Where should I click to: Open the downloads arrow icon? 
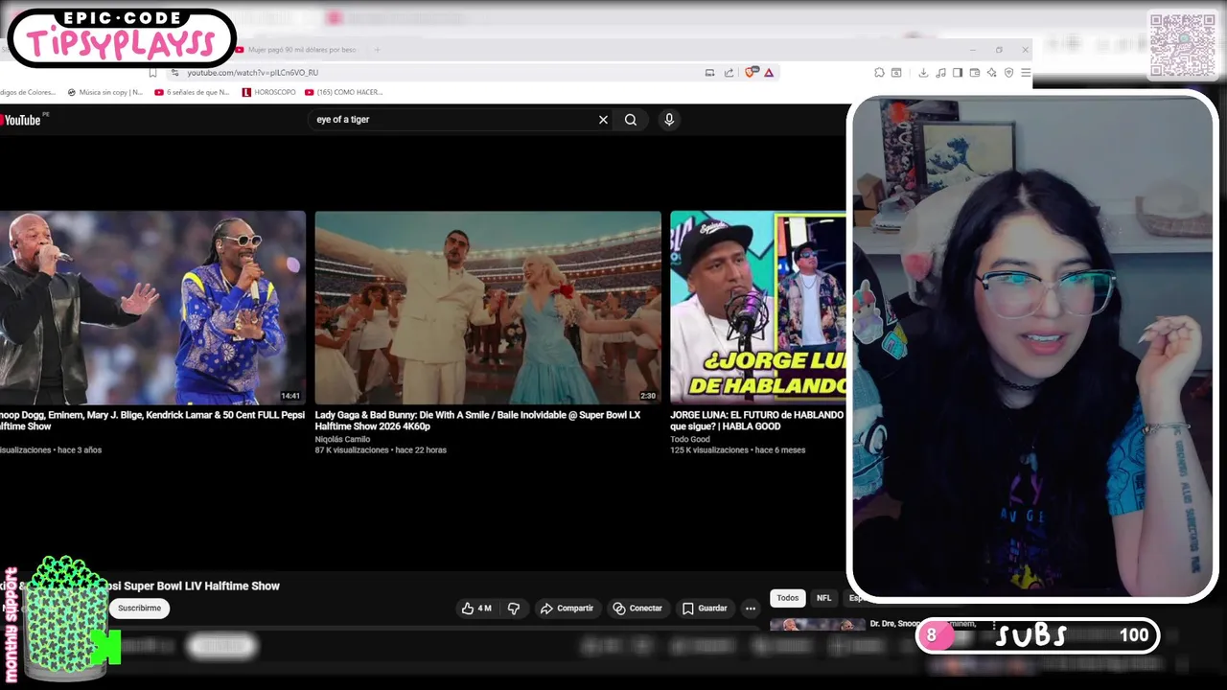tap(923, 73)
